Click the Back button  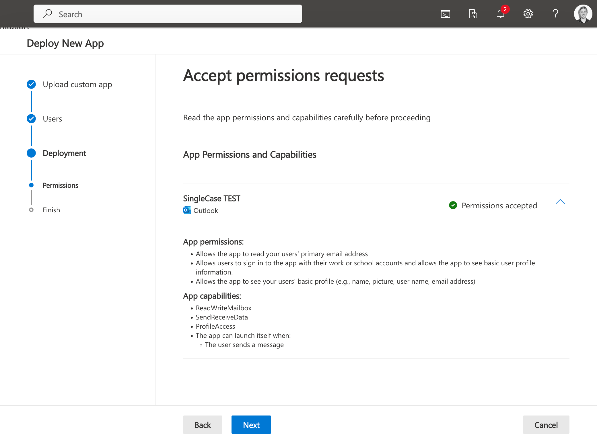click(x=203, y=425)
